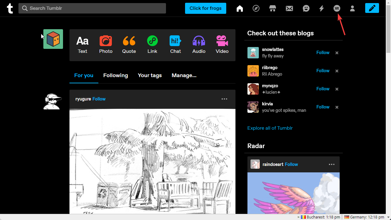
Task: Create a new Audio post
Action: (x=199, y=45)
